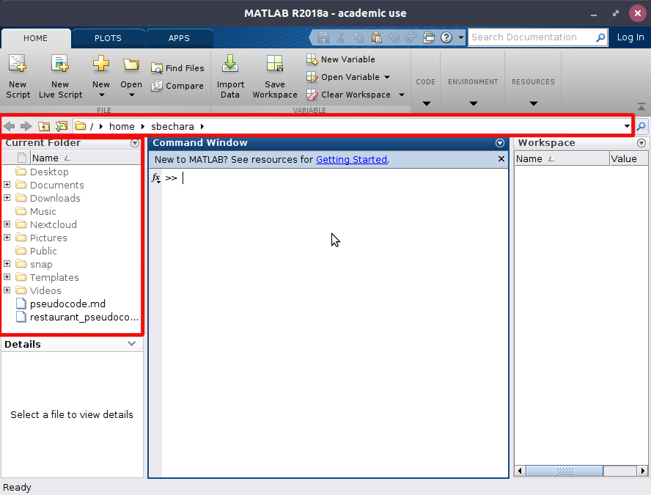Image resolution: width=651 pixels, height=495 pixels.
Task: Click Open Variable
Action: pos(343,77)
